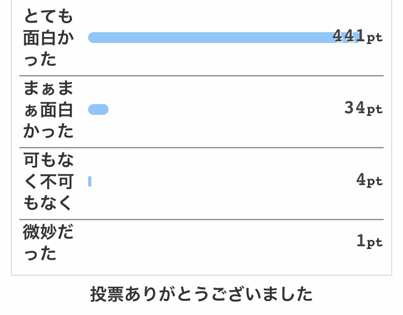Screen dimensions: 403x315
Task: Select the まぁまぁ面白かった option label
Action: pyautogui.click(x=48, y=109)
